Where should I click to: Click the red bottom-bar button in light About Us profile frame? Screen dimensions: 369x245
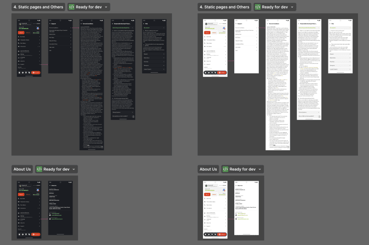click(222, 234)
